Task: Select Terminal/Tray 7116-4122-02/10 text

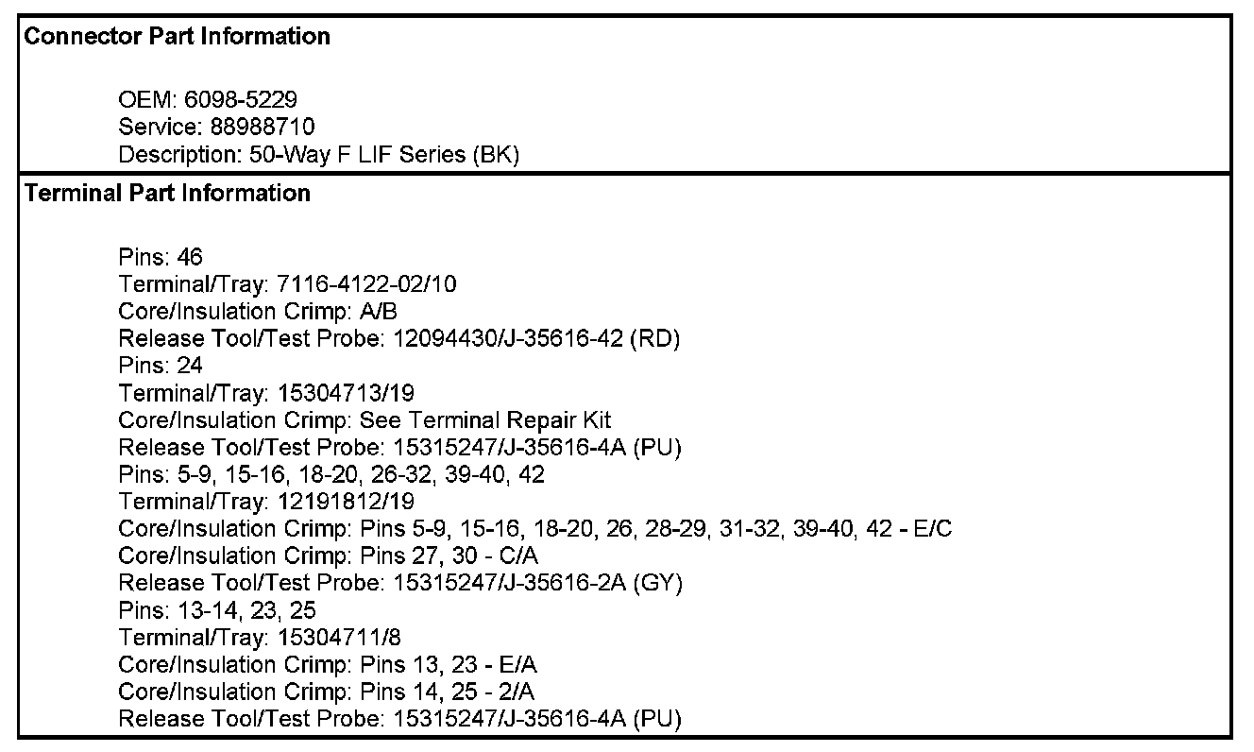Action: click(288, 284)
